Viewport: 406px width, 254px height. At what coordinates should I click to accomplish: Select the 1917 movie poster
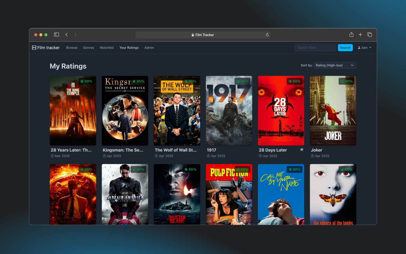tap(229, 110)
